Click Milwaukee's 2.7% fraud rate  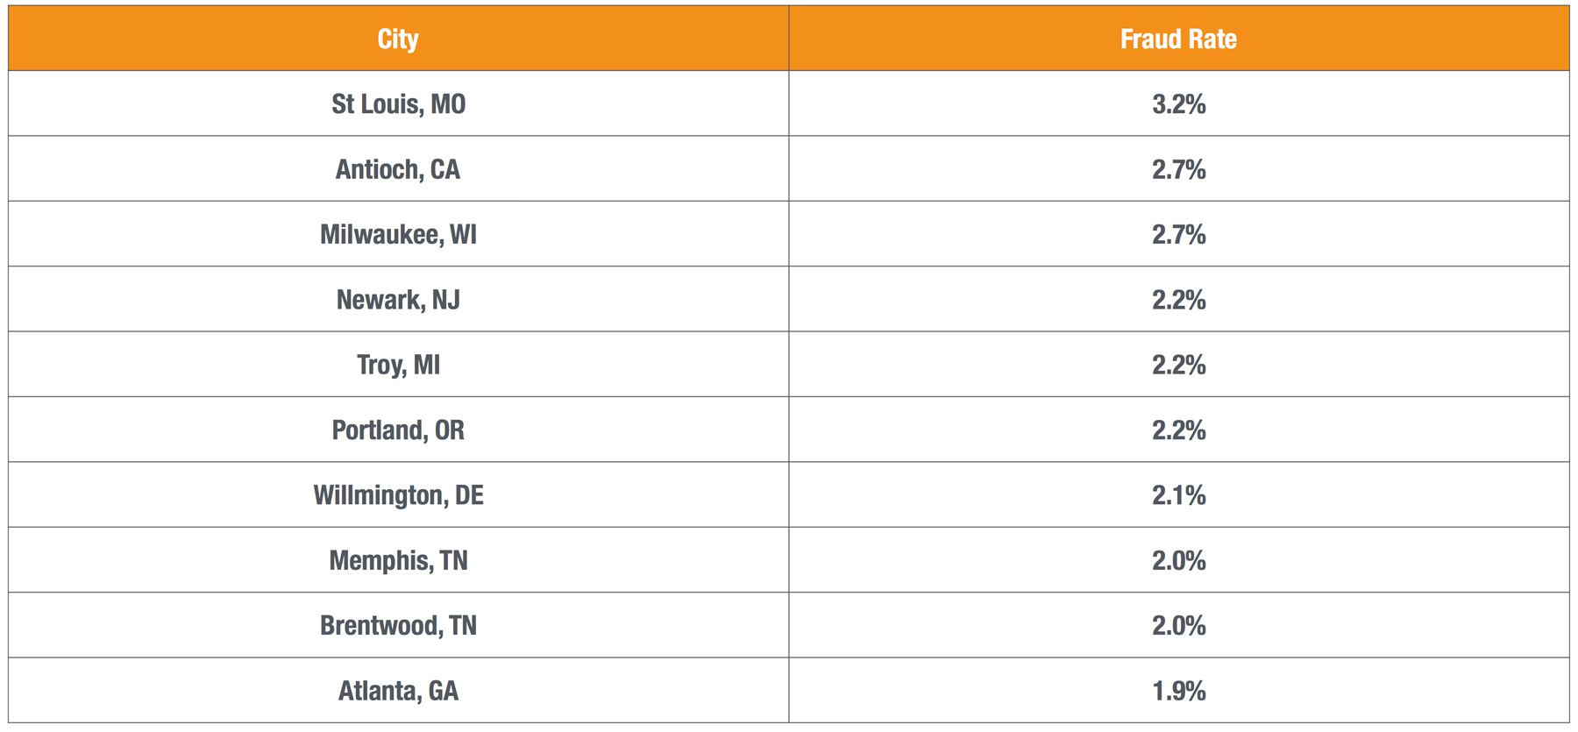click(1178, 234)
